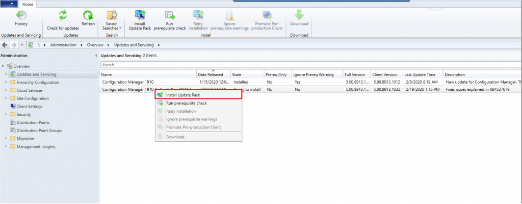The width and height of the screenshot is (522, 204).
Task: Click the Download ribbon icon
Action: click(x=299, y=19)
